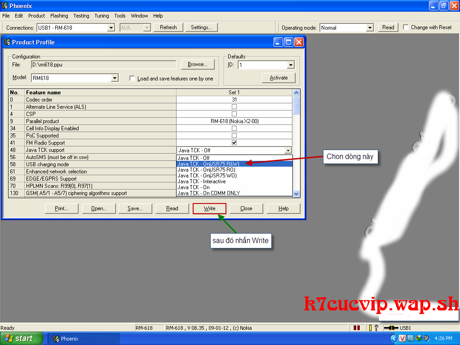
Task: Click the Product Profile window title icon
Action: coord(7,42)
